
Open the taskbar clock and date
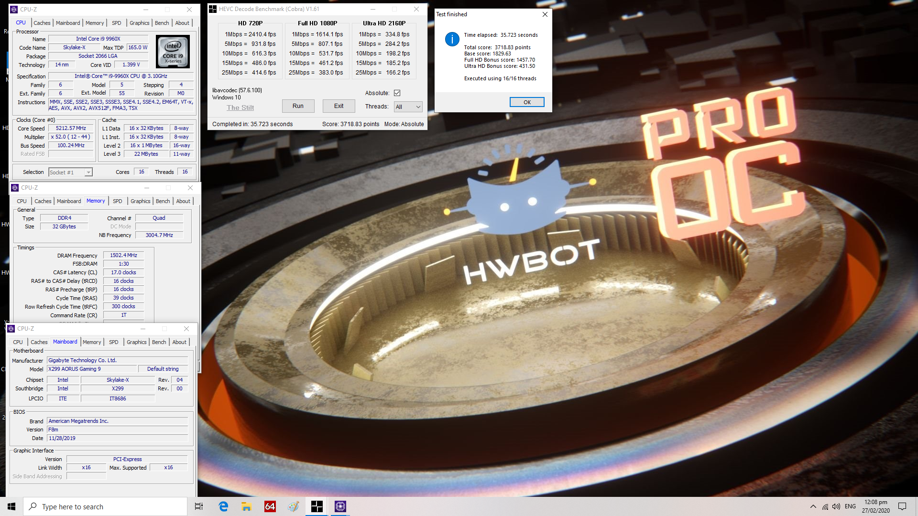(x=876, y=506)
